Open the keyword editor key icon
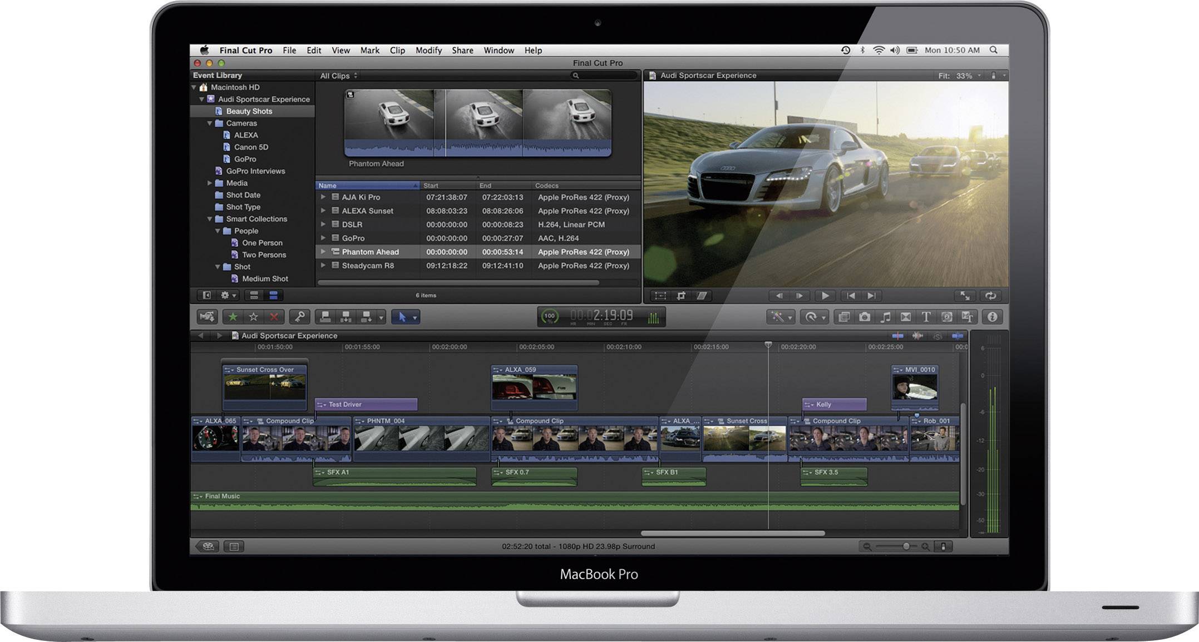This screenshot has height=642, width=1199. pos(299,317)
